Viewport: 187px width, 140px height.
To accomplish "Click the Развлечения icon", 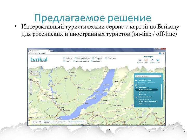I will [106, 58].
